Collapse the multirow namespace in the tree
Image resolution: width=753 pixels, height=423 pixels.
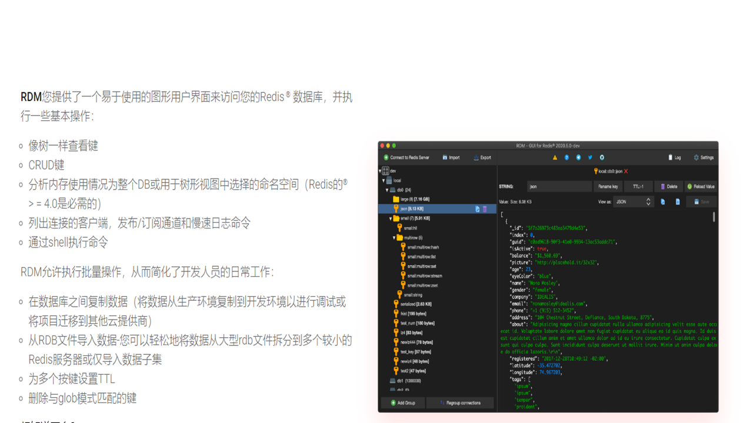tap(394, 237)
